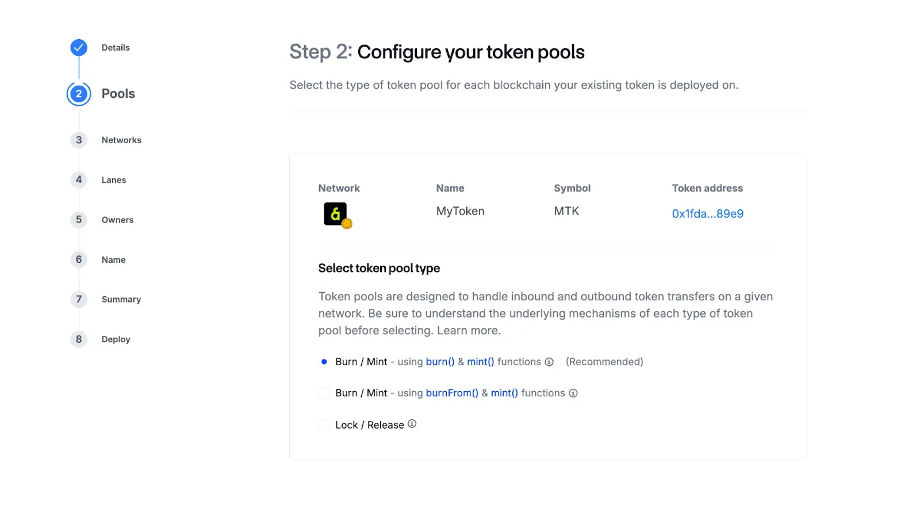The height and width of the screenshot is (505, 920).
Task: Click info icon beside burn() & mint() functions
Action: tap(549, 362)
